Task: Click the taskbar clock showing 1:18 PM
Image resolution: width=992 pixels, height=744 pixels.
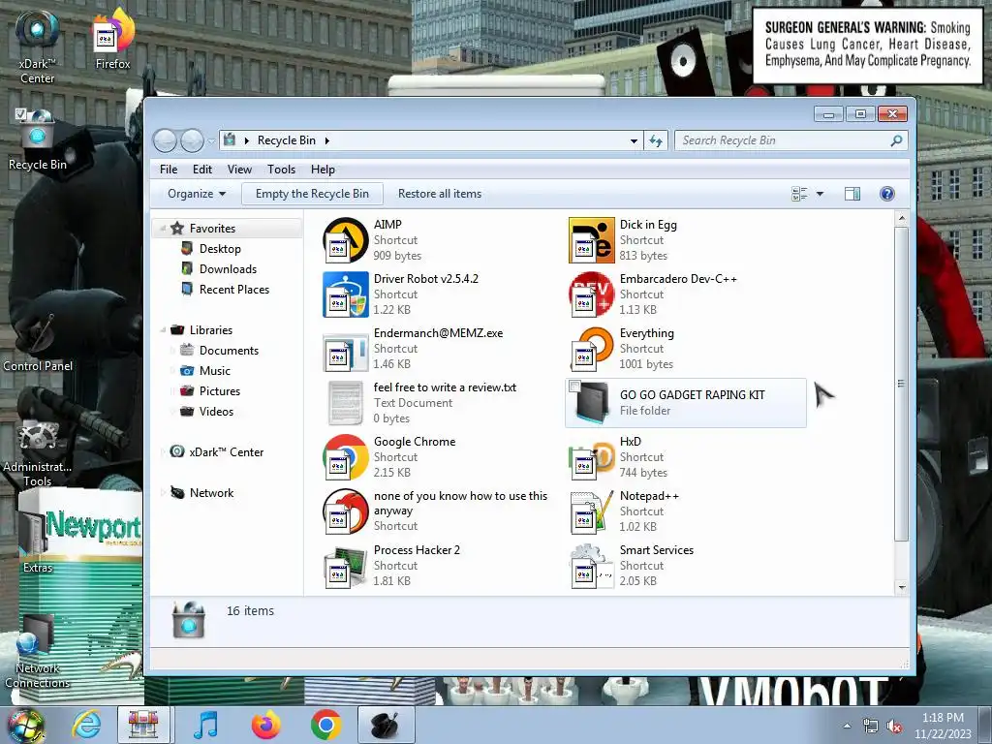Action: [x=943, y=726]
